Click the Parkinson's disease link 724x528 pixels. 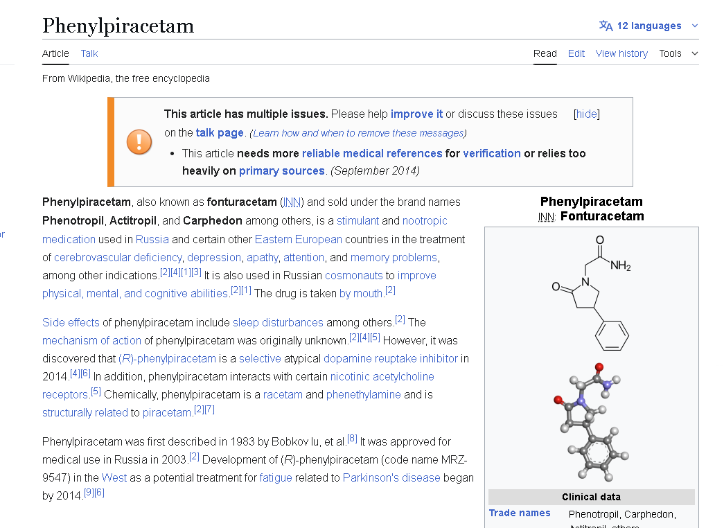point(391,477)
